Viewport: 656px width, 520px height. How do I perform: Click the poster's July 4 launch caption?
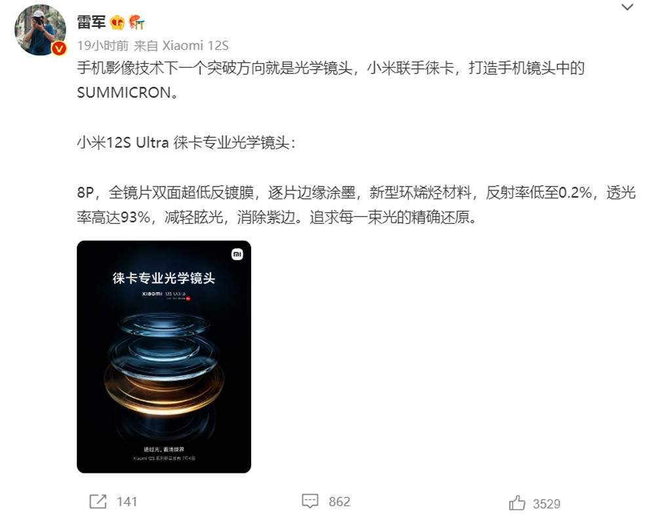click(x=164, y=458)
